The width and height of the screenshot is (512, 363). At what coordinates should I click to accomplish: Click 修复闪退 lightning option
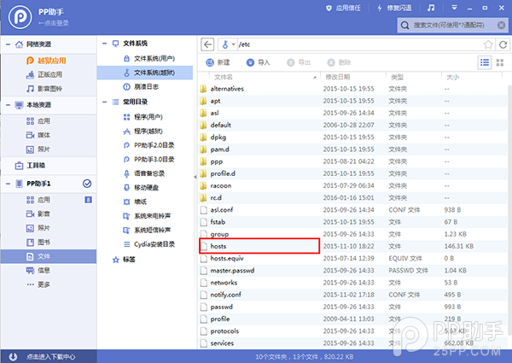(x=394, y=8)
